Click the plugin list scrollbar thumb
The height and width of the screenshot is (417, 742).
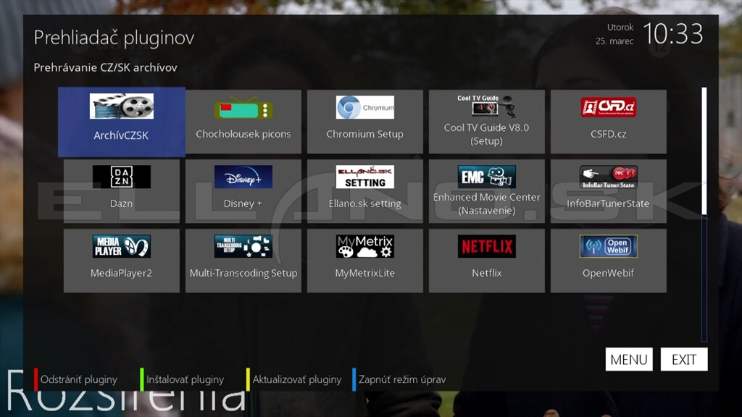(704, 151)
